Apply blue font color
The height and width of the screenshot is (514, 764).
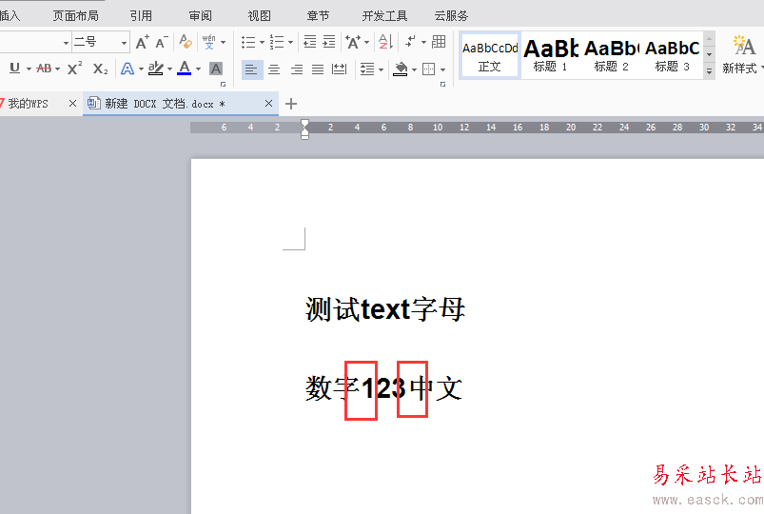[185, 68]
